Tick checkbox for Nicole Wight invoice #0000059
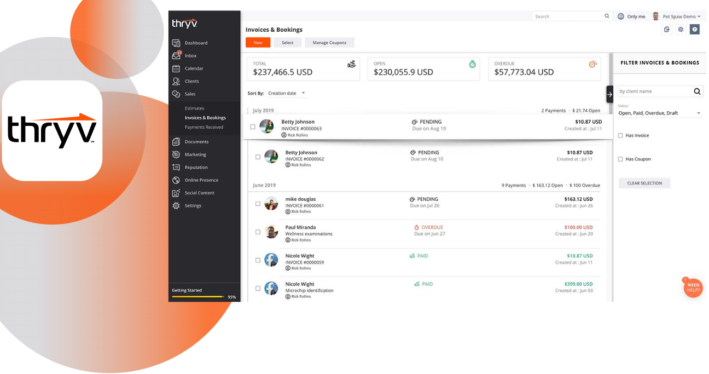This screenshot has height=374, width=709. point(258,261)
